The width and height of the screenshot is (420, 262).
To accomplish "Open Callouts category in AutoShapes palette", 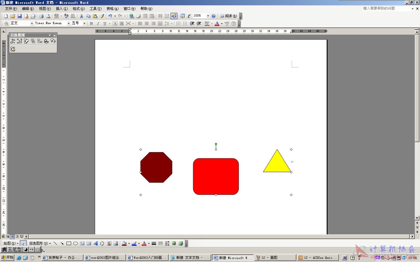I will pos(53,41).
